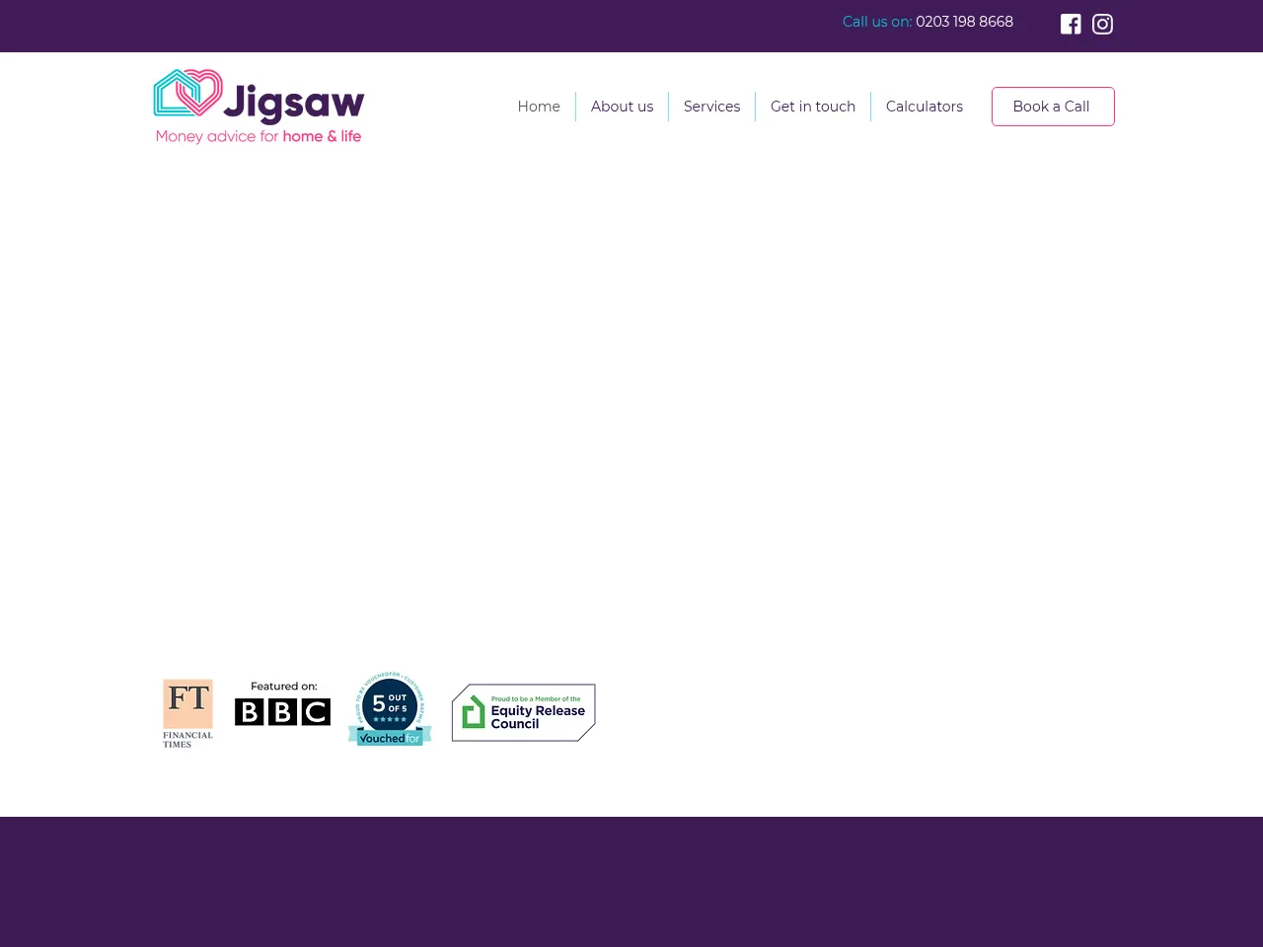Call the number 0203 198 8668
Image resolution: width=1263 pixels, height=947 pixels.
click(964, 22)
